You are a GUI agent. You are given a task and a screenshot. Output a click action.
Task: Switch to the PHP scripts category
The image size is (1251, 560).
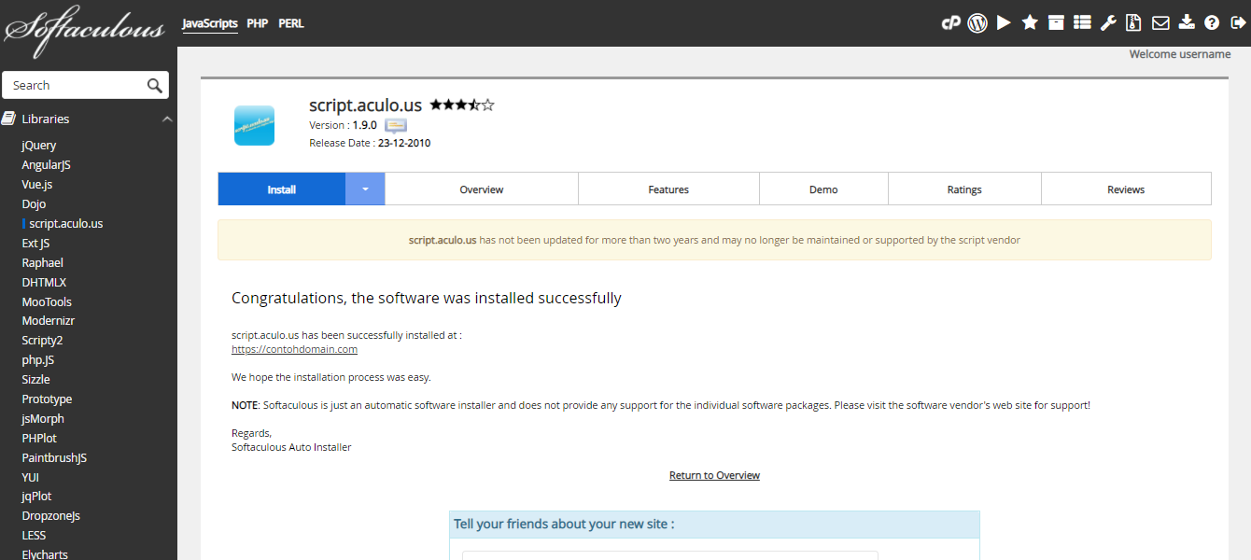(258, 23)
